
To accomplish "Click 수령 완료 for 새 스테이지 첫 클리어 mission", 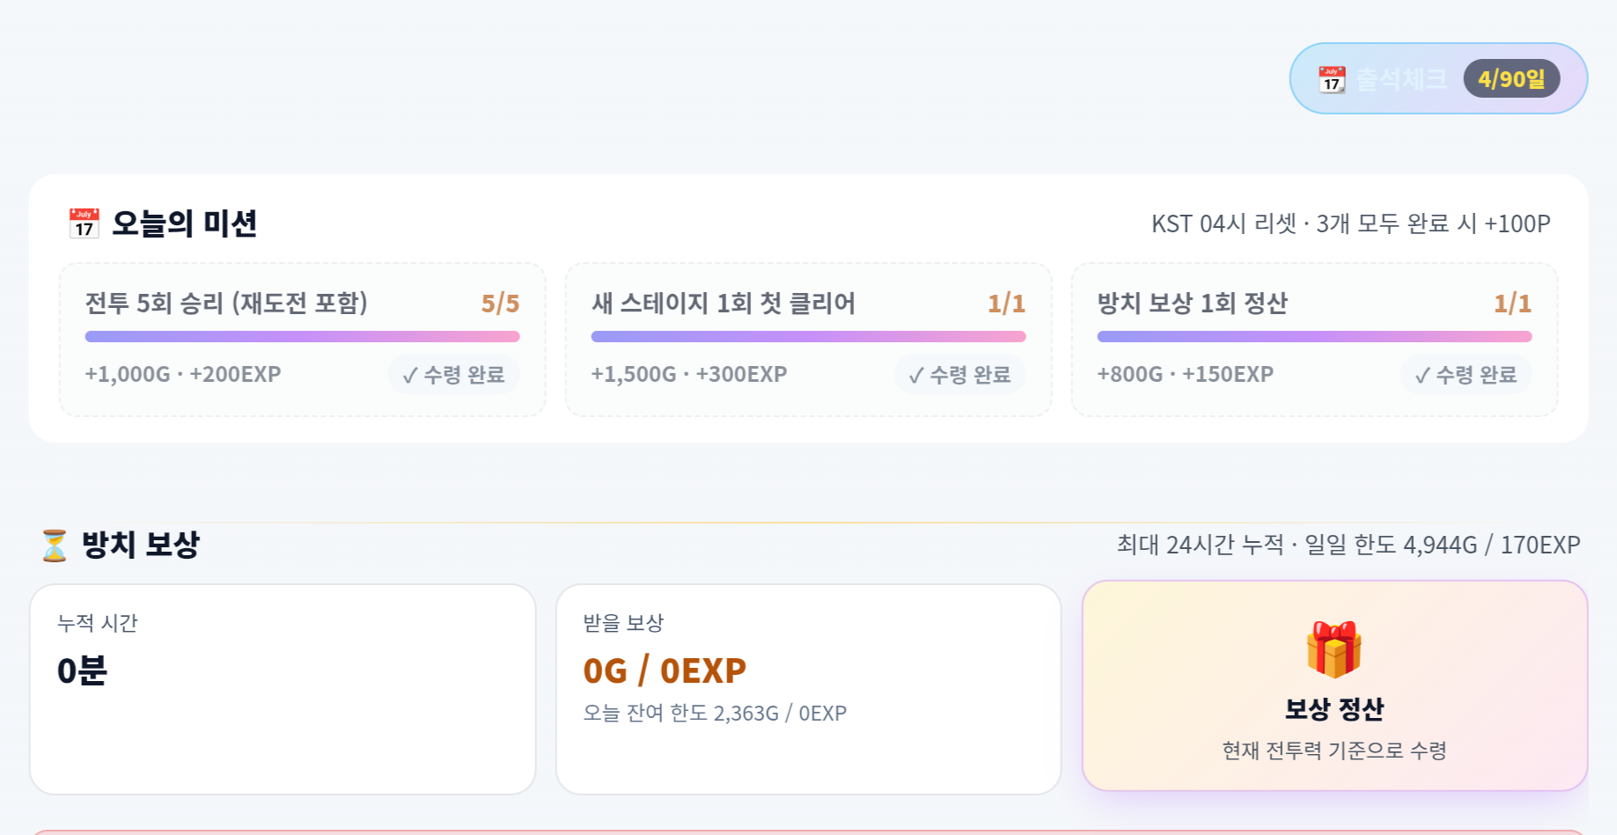I will click(960, 375).
